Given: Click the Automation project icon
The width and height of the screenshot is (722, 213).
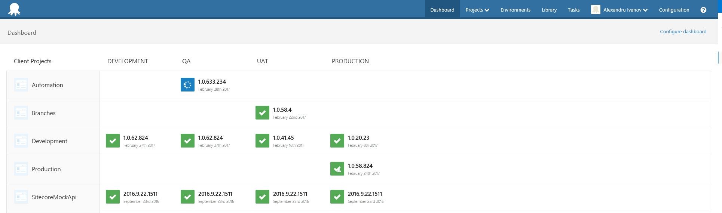Looking at the screenshot, I should click(x=21, y=85).
